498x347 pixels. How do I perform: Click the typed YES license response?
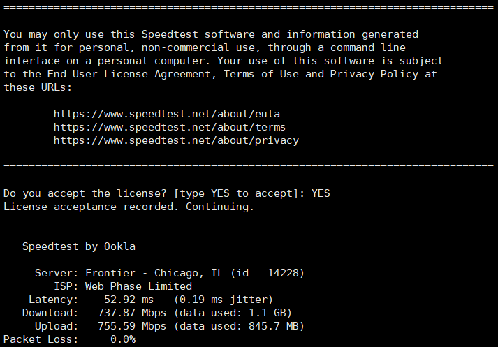321,193
